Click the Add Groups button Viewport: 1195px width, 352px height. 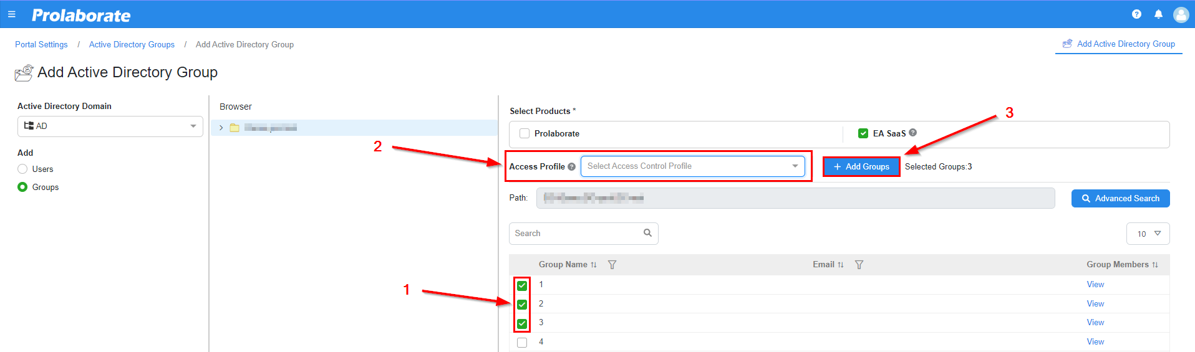[x=861, y=166]
